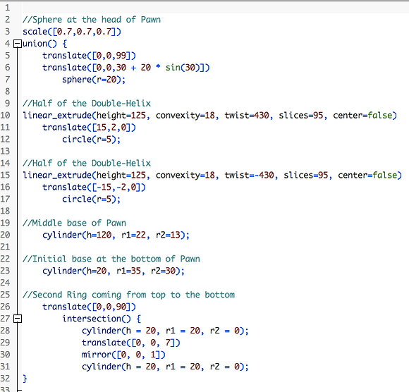Click the sin(30) function call

pos(185,68)
